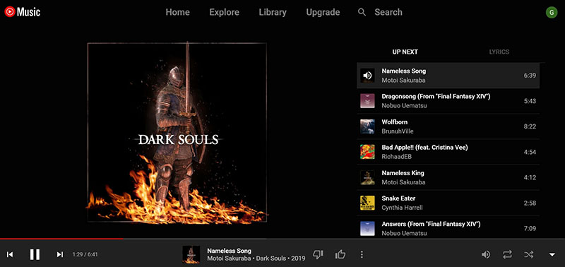Switch to the LYRICS tab
Image resolution: width=565 pixels, height=267 pixels.
pyautogui.click(x=499, y=52)
